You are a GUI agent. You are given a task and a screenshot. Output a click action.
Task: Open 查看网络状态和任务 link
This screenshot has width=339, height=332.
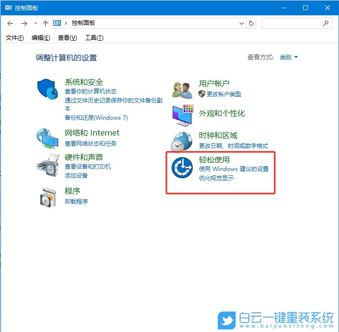tap(91, 143)
